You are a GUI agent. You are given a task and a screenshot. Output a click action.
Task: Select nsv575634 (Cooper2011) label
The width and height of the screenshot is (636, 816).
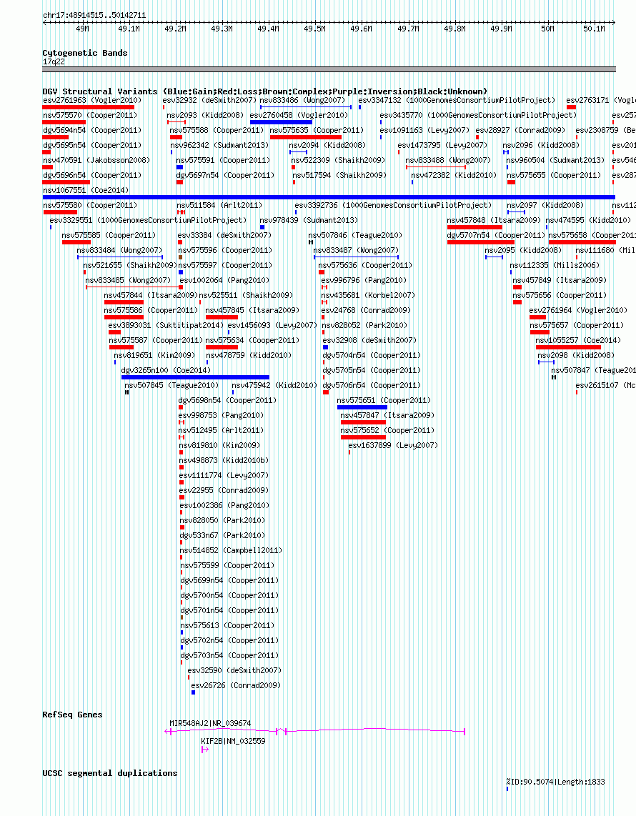click(x=252, y=340)
